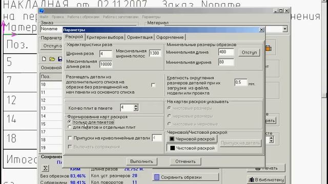Open the Файл menu
This screenshot has width=328, height=184.
click(x=44, y=17)
